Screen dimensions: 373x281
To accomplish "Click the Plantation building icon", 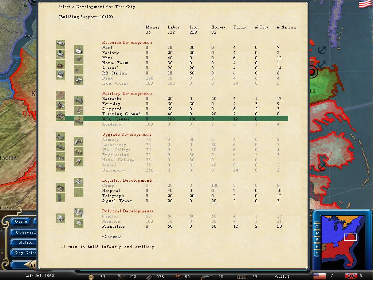I will click(x=79, y=223).
